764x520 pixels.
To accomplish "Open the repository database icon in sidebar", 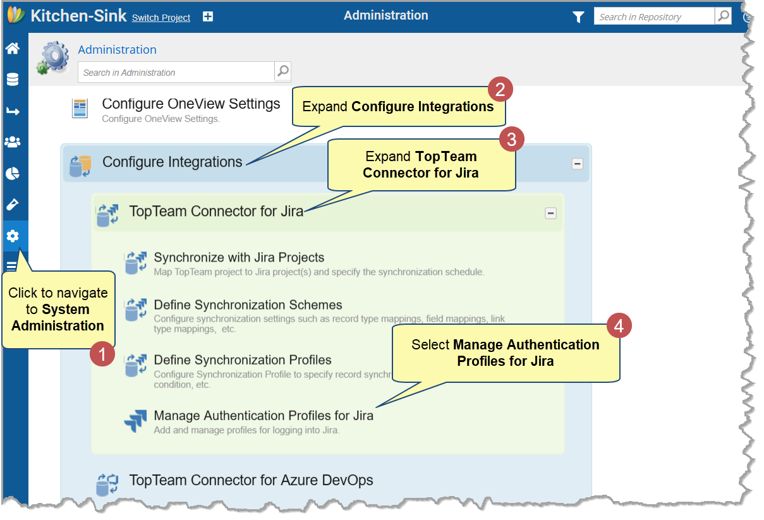I will point(12,80).
